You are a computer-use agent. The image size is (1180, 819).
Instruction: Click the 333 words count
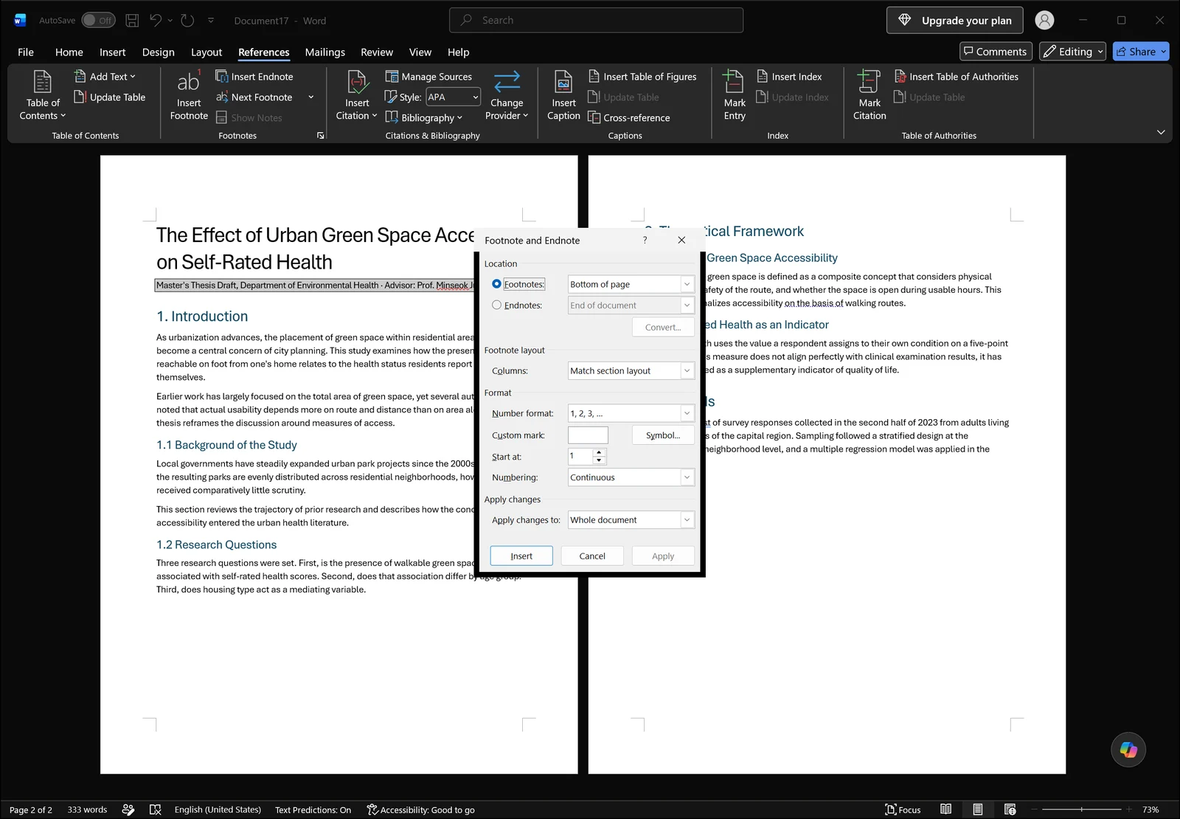point(87,809)
